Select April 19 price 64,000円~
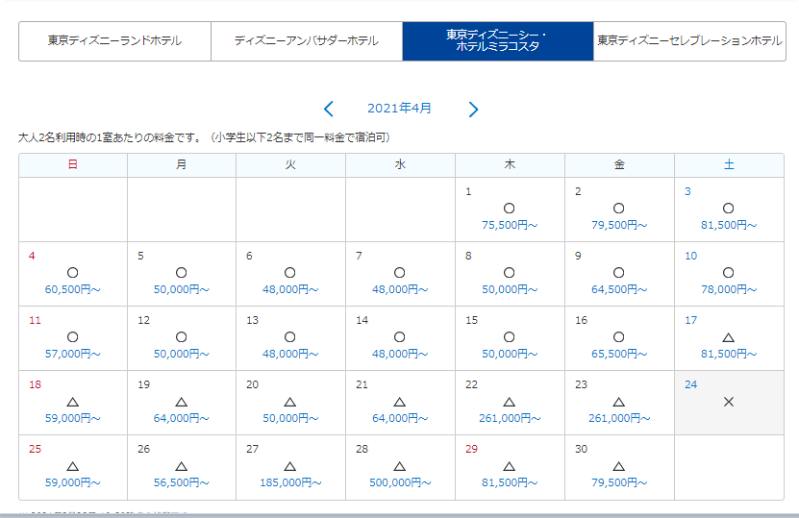 182,418
